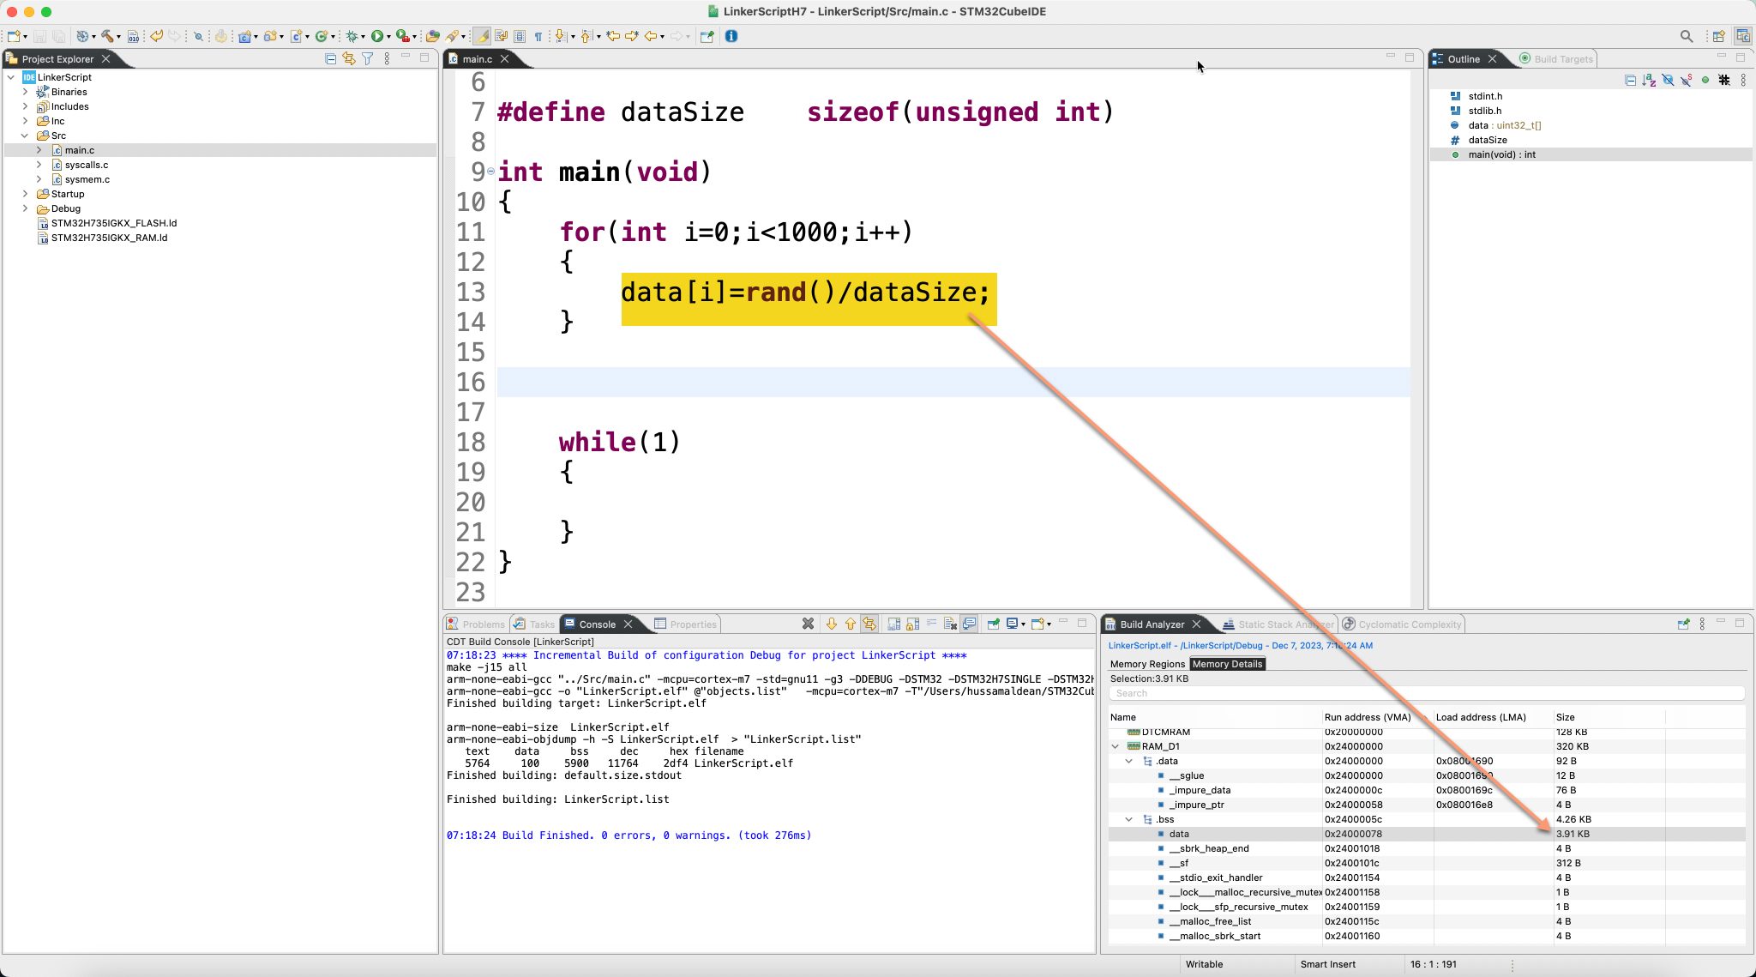Switch to the Static Stack Analyzer tab

click(1279, 624)
